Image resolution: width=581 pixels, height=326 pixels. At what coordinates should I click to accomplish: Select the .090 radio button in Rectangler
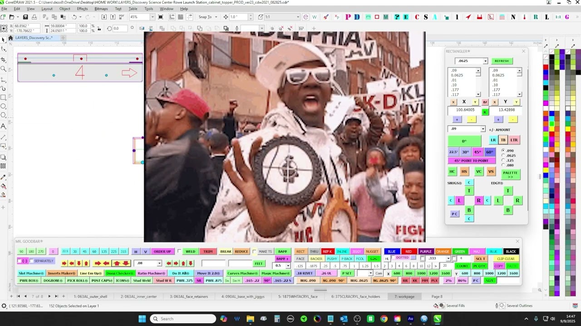[503, 150]
